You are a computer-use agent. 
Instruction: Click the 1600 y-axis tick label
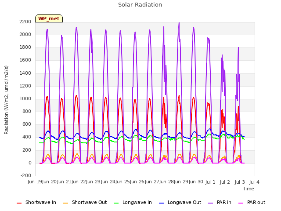25,60
